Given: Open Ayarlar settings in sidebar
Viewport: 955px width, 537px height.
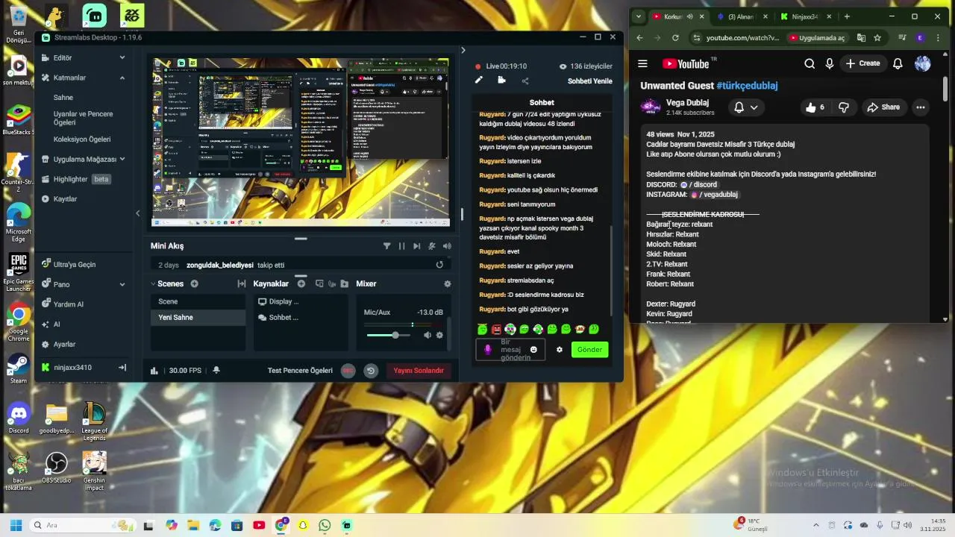Looking at the screenshot, I should (x=58, y=345).
